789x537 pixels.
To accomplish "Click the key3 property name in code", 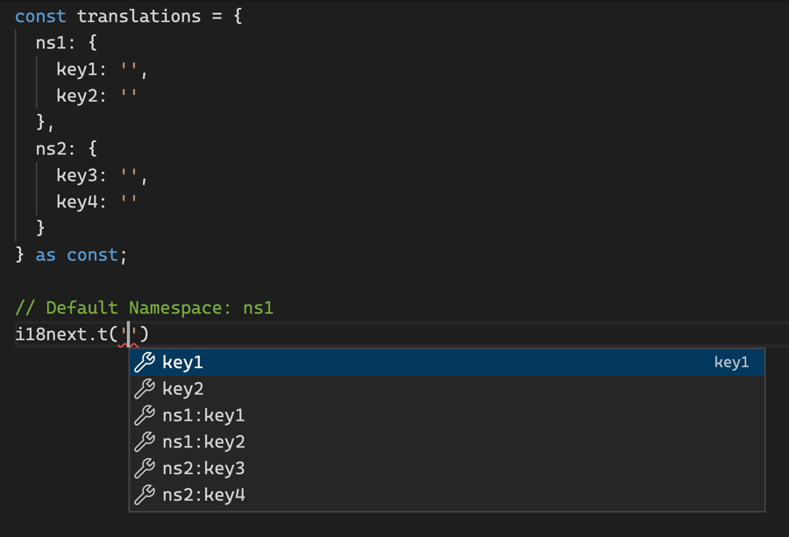I will (77, 175).
